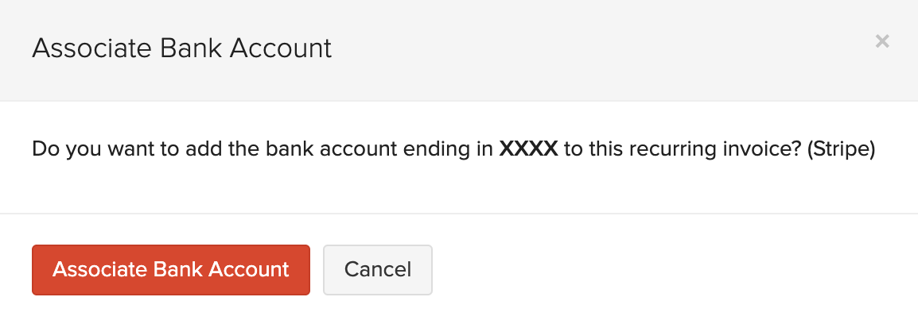Click the word "Do" starting the message

coord(44,149)
